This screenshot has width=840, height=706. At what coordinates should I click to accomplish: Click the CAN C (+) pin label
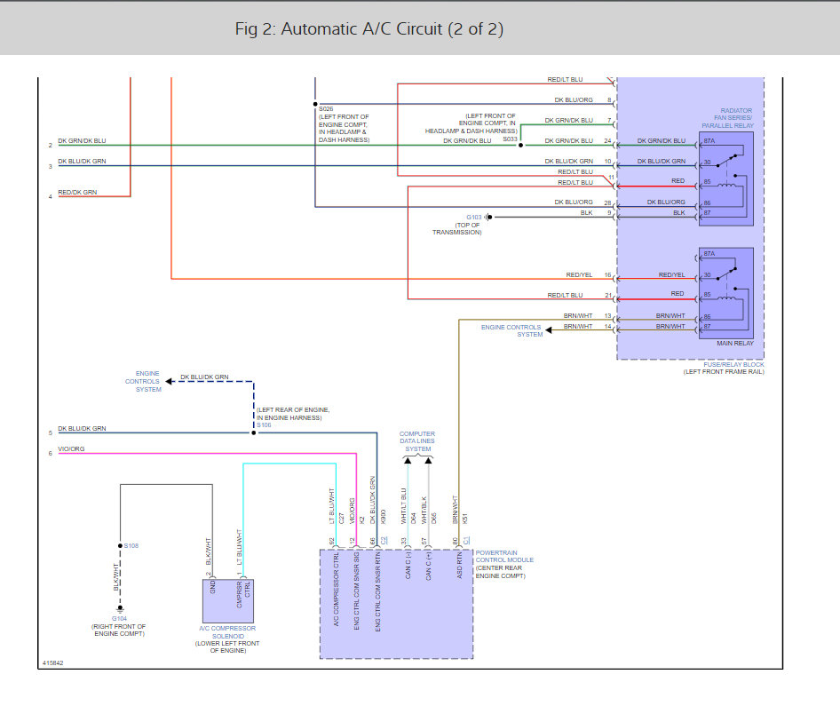[x=429, y=567]
